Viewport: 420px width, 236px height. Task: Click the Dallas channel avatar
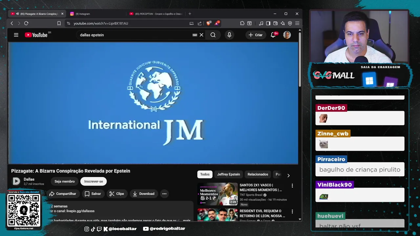pyautogui.click(x=16, y=181)
